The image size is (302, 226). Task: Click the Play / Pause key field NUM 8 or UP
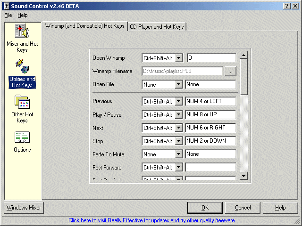click(210, 114)
